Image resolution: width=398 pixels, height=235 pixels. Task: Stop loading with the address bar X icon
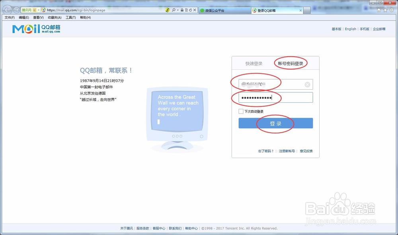(195, 10)
